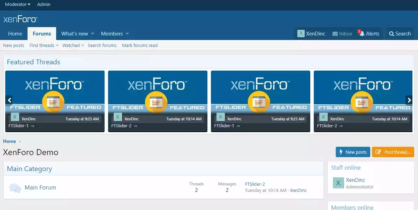Open the Featured Threads heading link
This screenshot has height=210, width=418.
33,62
